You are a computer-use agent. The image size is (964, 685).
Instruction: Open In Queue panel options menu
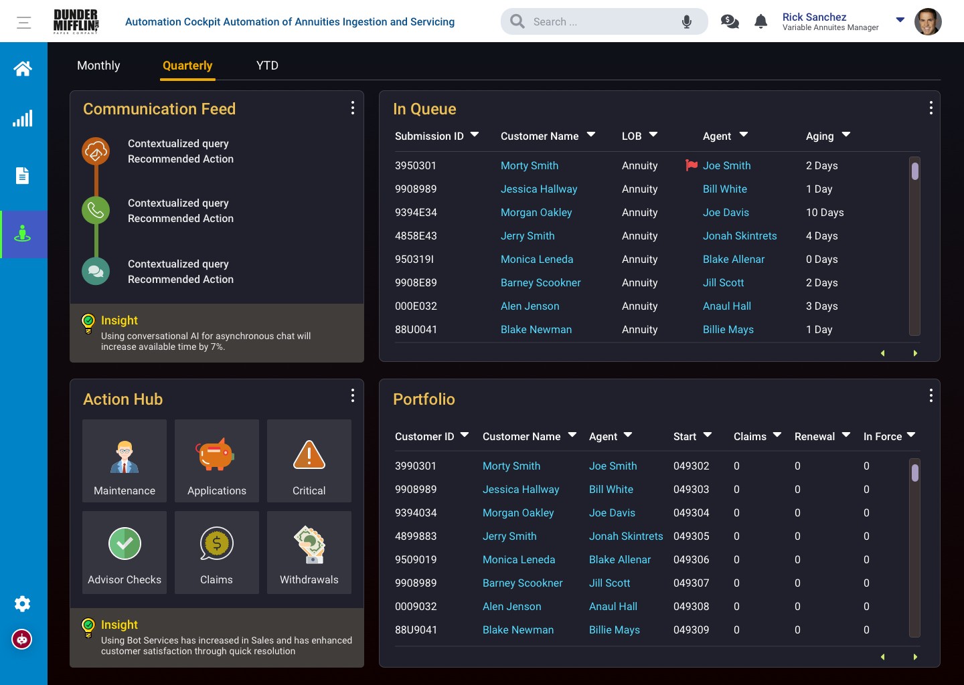pos(931,108)
